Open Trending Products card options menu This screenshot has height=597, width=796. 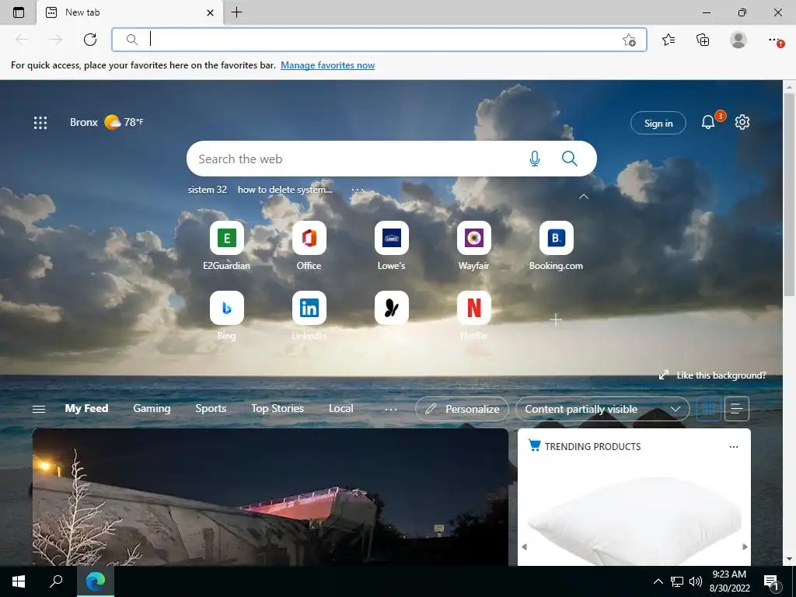734,447
